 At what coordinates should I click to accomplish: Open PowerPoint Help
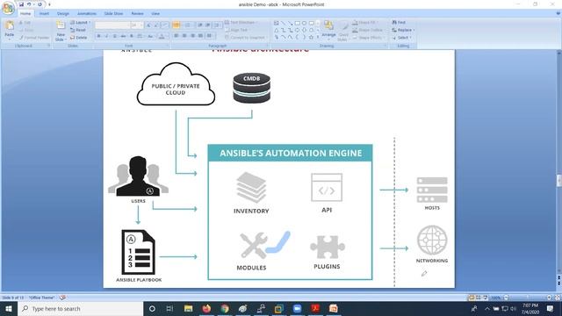[x=558, y=14]
